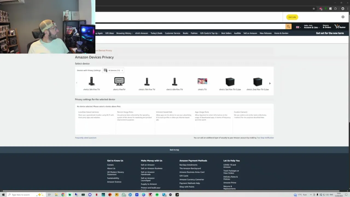Image resolution: width=350 pixels, height=197 pixels.
Task: Open the Chrome extensions puzzle icon
Action: [336, 9]
